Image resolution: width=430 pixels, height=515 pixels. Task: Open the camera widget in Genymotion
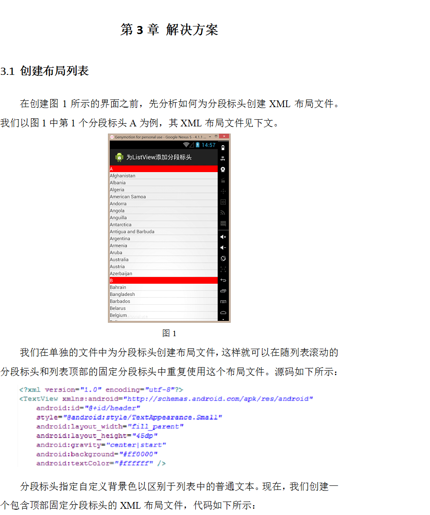pyautogui.click(x=223, y=169)
